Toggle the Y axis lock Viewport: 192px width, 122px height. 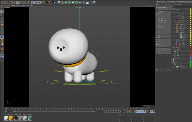click(36, 2)
